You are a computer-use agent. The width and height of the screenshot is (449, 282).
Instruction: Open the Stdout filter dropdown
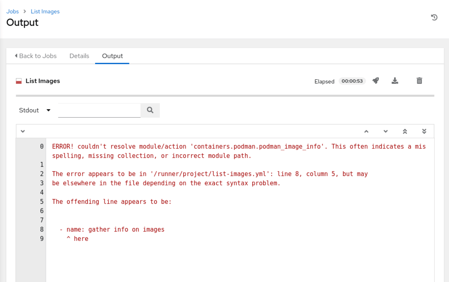pos(35,110)
